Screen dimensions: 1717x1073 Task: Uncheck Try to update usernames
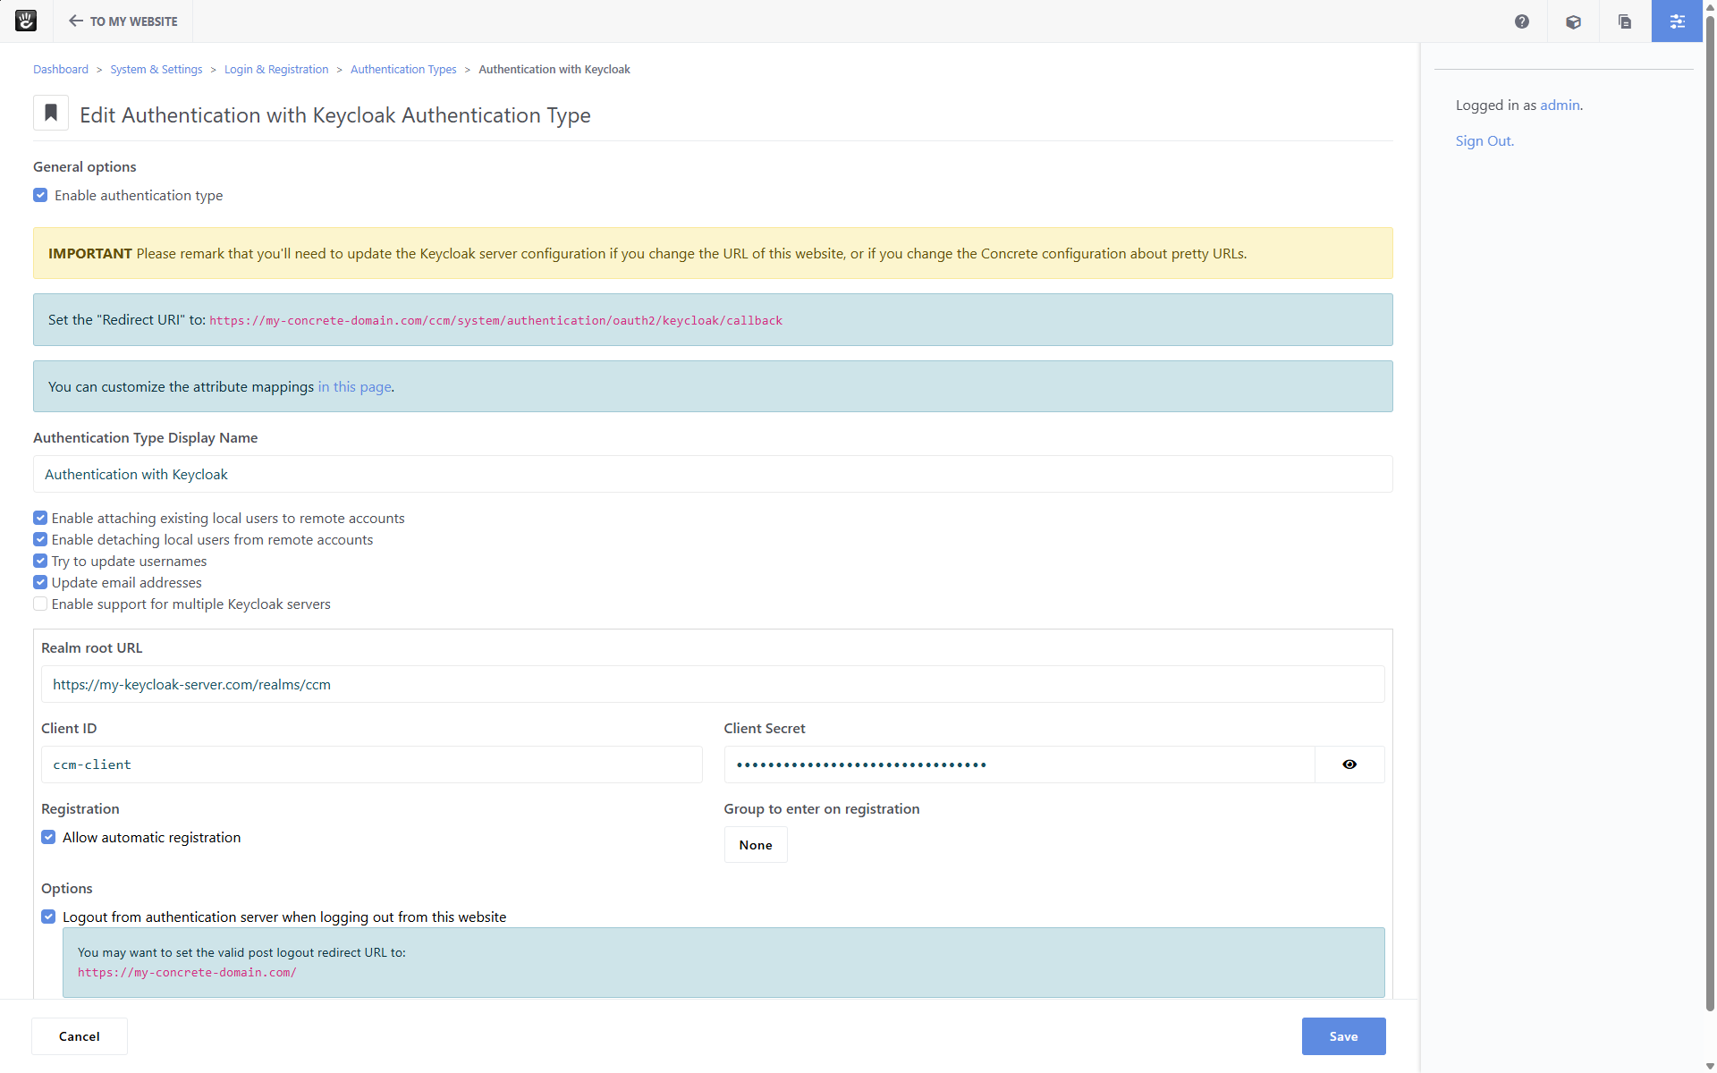click(40, 562)
